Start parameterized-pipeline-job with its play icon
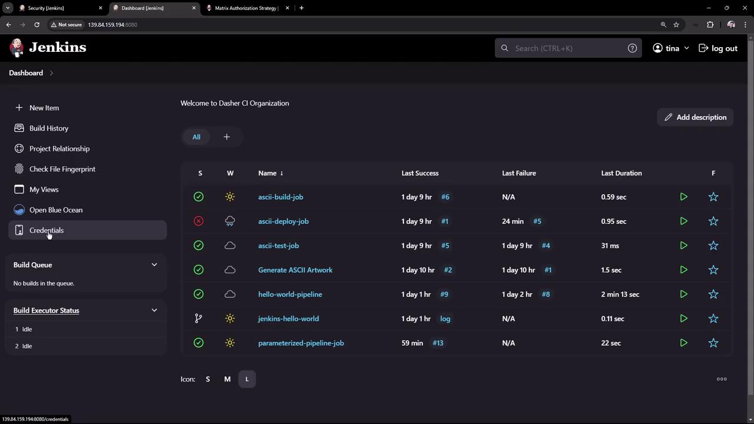The image size is (754, 424). point(683,343)
